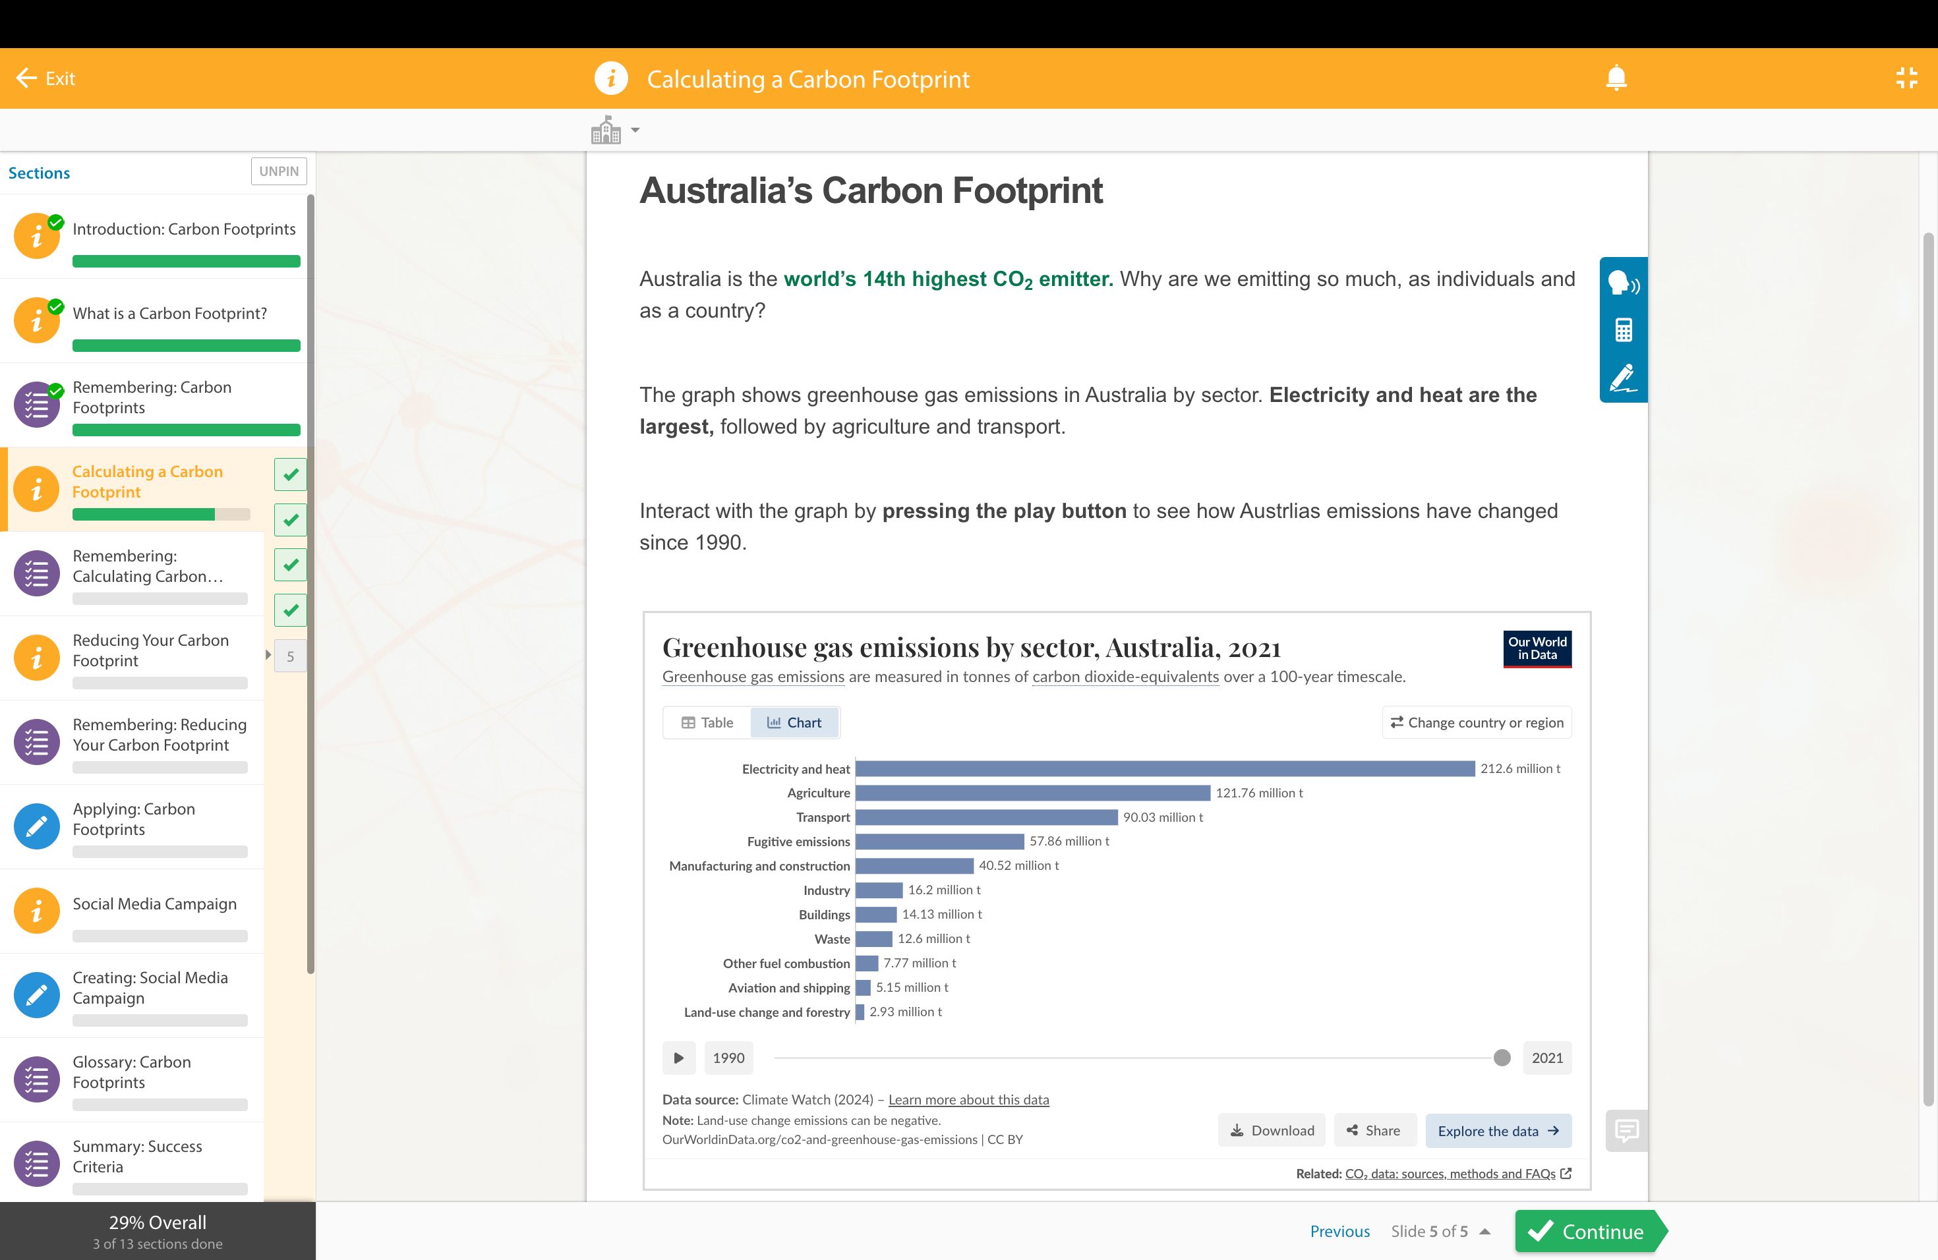Select slide 5 box in sidebar
Screen dimensions: 1938x1260
coord(290,656)
